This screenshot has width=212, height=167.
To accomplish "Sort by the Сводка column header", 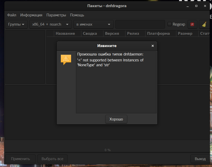I will [92, 34].
